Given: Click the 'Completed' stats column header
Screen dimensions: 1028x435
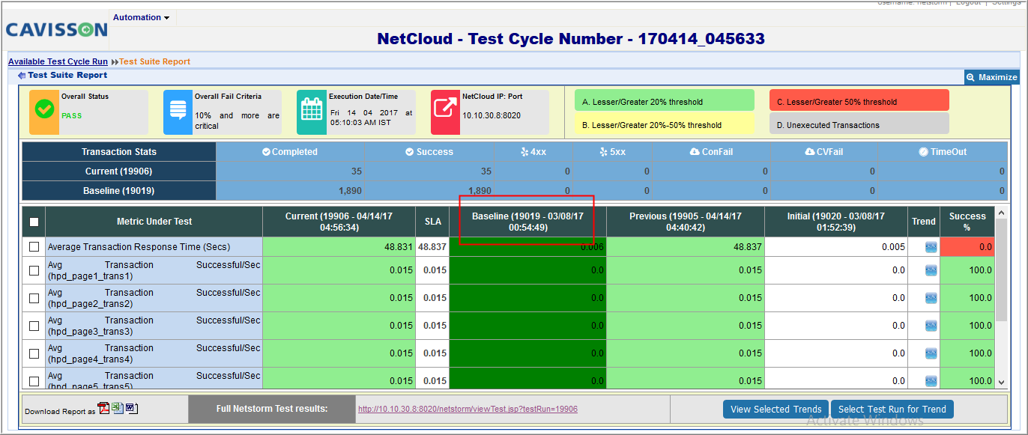Looking at the screenshot, I should click(x=290, y=152).
